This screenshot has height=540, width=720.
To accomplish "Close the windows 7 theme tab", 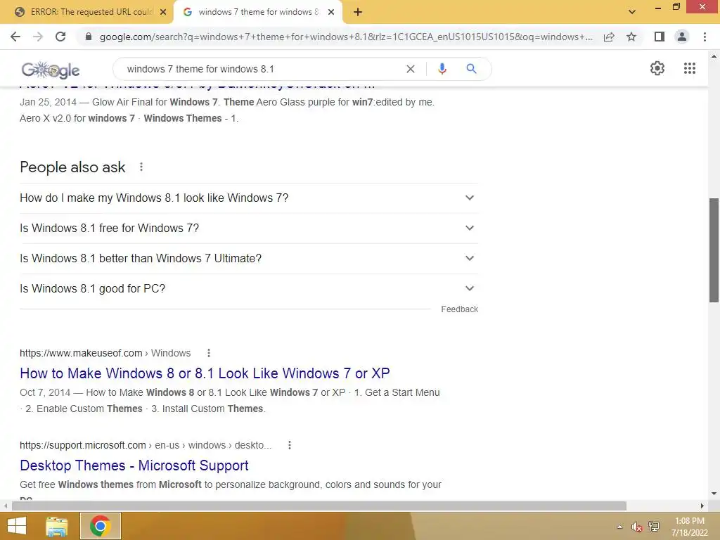I will [x=331, y=13].
